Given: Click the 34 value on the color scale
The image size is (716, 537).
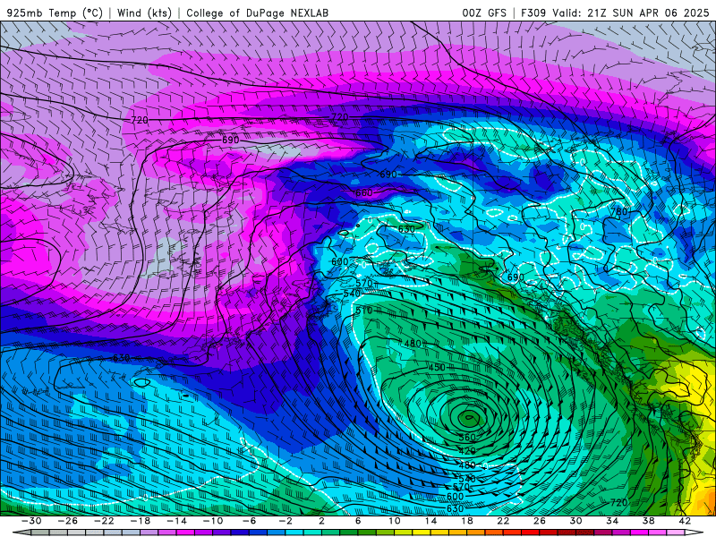Looking at the screenshot, I should [x=612, y=521].
